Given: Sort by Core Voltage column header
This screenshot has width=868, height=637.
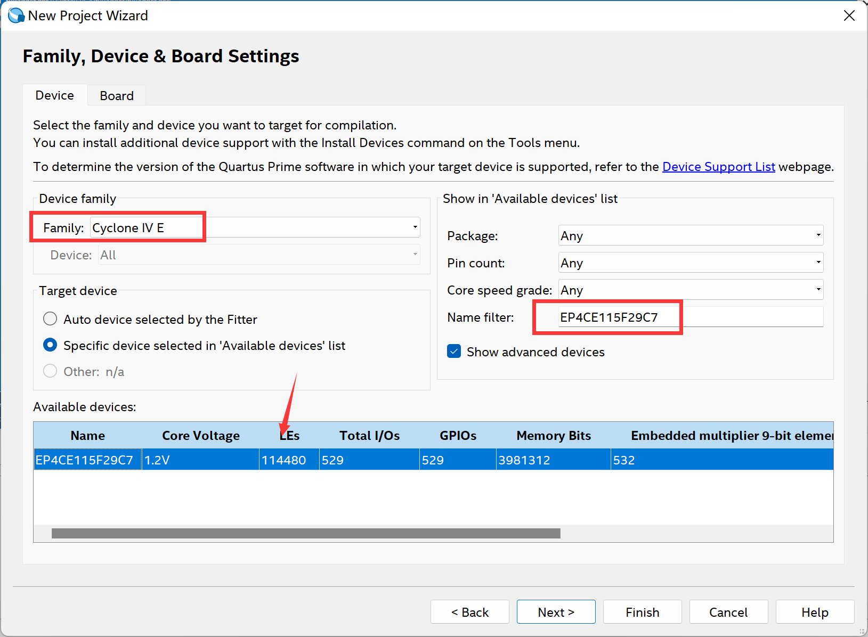Looking at the screenshot, I should [x=201, y=435].
